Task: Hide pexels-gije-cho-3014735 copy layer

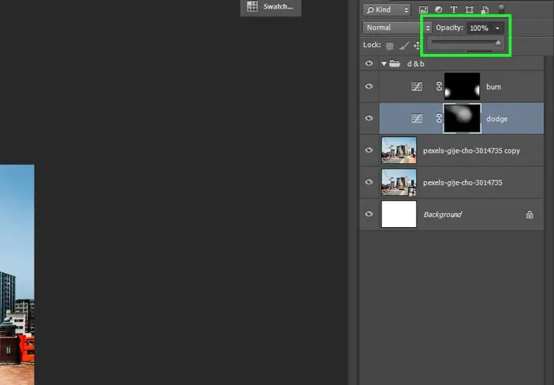Action: tap(369, 150)
